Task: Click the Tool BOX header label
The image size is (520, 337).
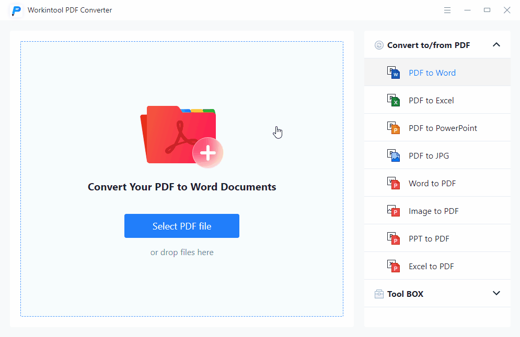Action: pyautogui.click(x=405, y=294)
